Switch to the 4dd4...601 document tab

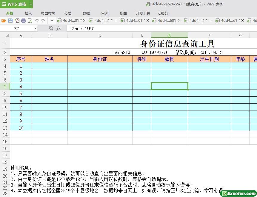164,21
